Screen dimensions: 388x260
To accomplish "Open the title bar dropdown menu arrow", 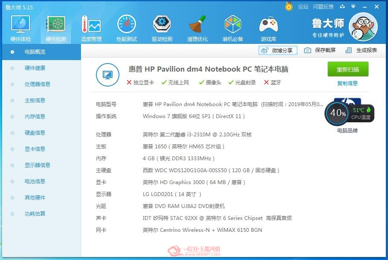I will [353, 6].
